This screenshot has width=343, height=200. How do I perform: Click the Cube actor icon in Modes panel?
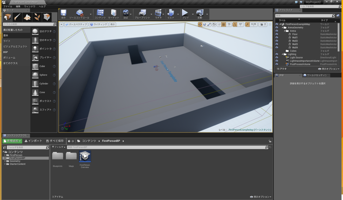click(35, 66)
